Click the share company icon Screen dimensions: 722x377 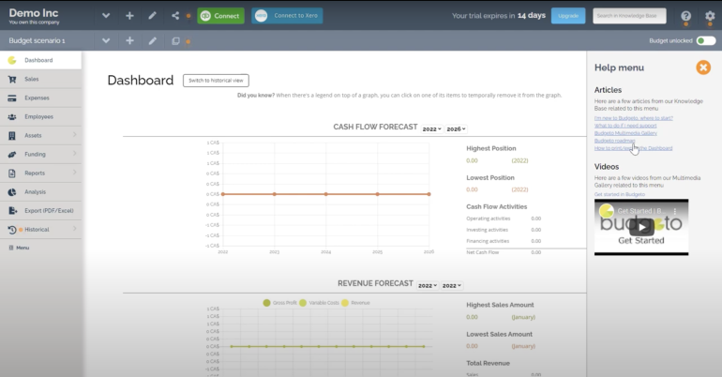pyautogui.click(x=175, y=16)
